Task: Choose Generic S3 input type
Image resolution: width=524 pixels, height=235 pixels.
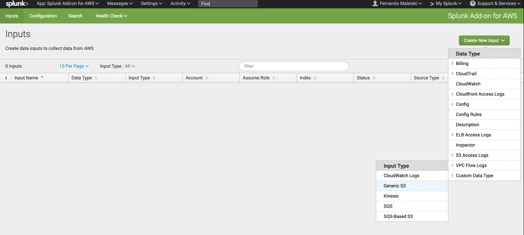Action: point(412,186)
